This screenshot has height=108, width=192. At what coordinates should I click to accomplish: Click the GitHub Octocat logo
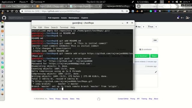4,18
